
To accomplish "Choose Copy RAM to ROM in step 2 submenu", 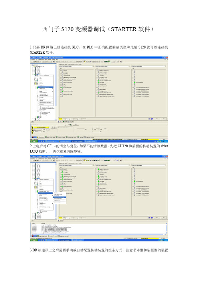I will point(60,194).
